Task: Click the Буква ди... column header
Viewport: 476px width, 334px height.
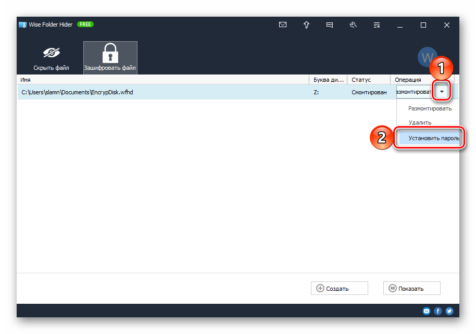Action: pyautogui.click(x=328, y=80)
